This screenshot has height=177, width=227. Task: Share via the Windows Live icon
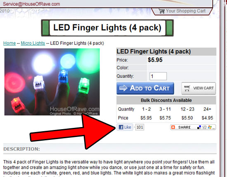(210, 127)
